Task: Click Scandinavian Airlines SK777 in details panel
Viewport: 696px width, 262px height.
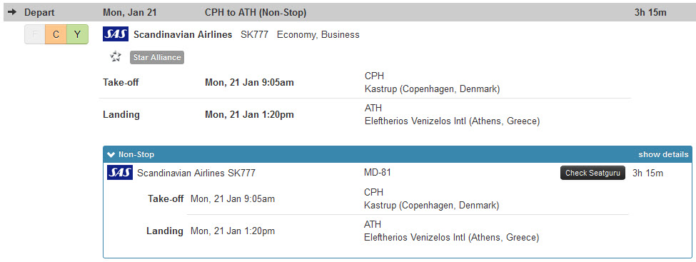Action: (196, 173)
